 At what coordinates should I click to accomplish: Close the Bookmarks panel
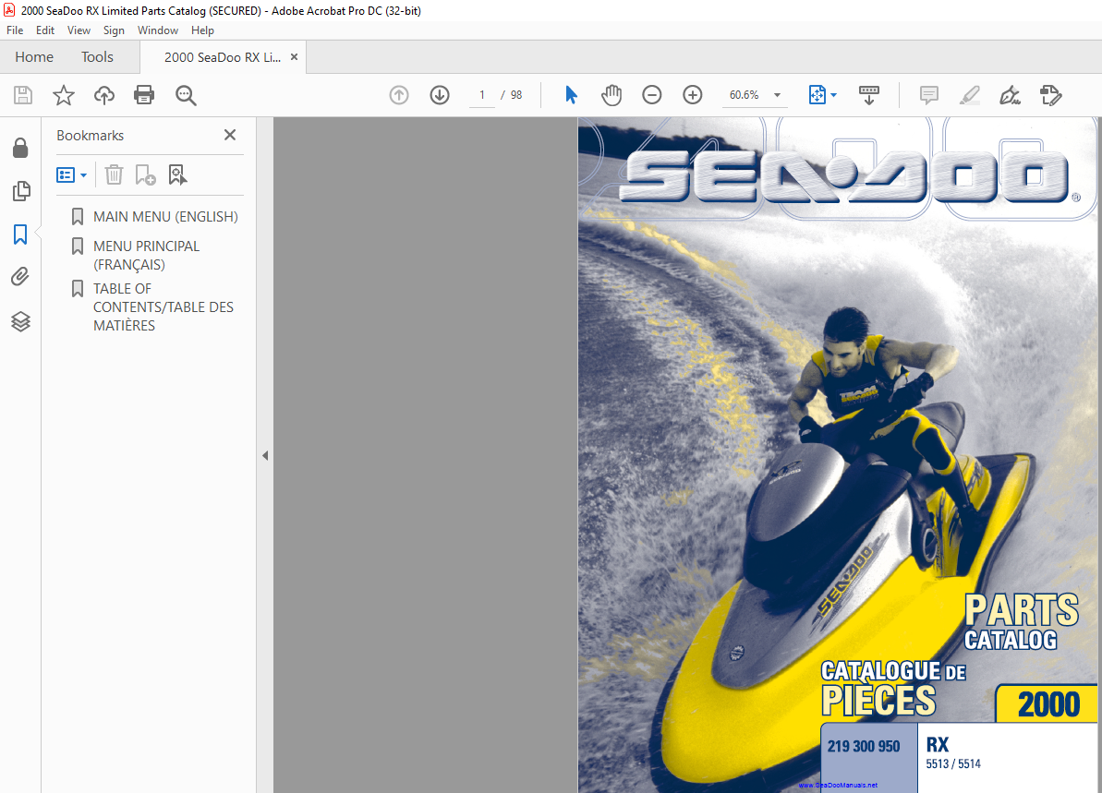230,135
